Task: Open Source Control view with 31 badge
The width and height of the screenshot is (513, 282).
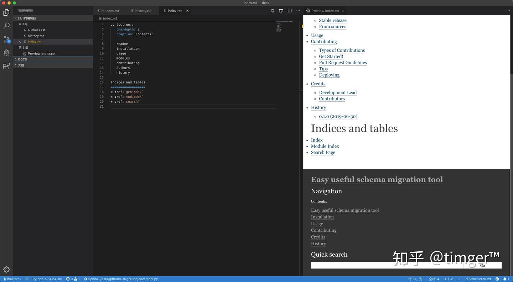Action: click(x=6, y=39)
